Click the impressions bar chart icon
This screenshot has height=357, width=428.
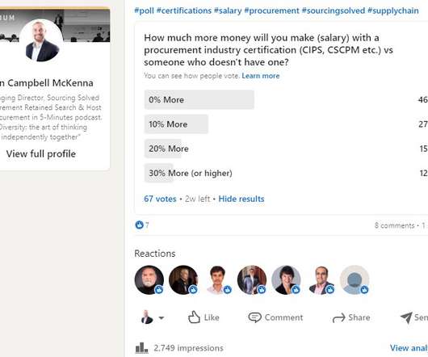pos(141,348)
